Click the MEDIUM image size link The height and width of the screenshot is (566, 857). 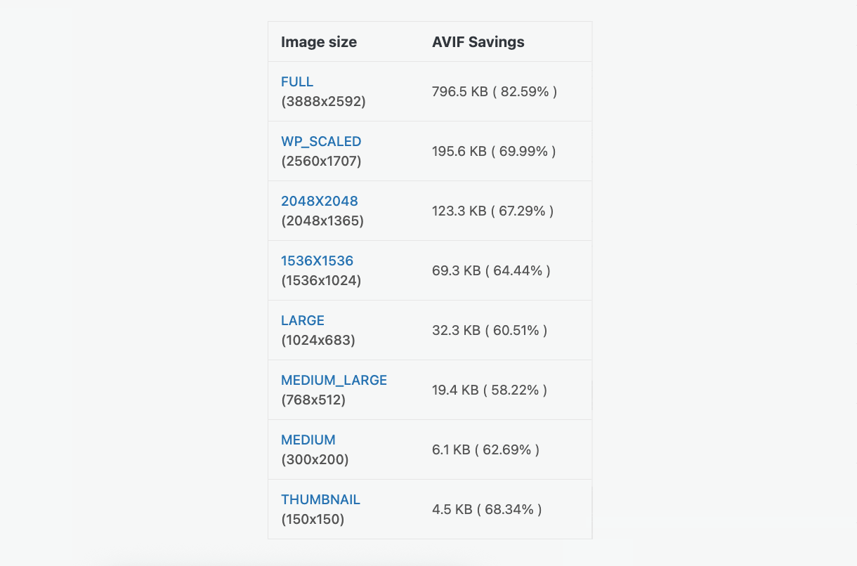pyautogui.click(x=308, y=440)
